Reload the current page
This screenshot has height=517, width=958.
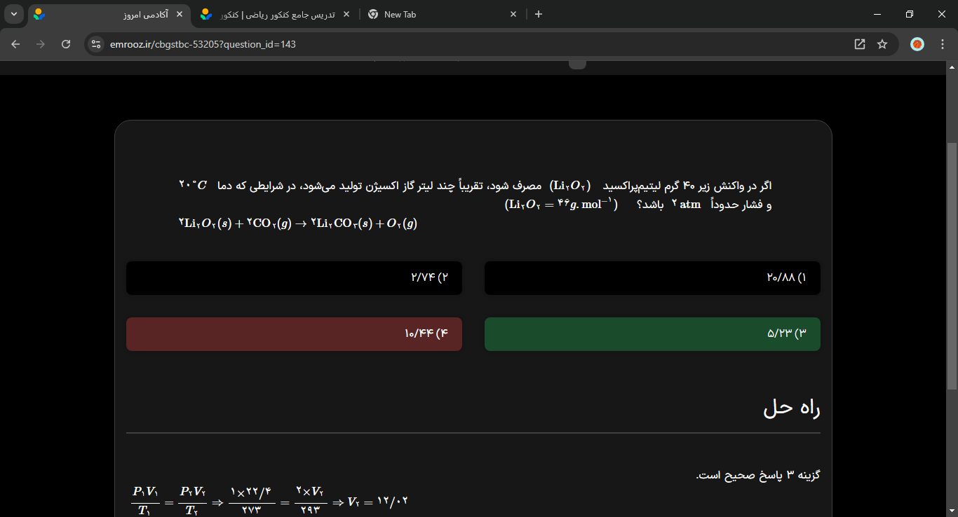coord(66,44)
